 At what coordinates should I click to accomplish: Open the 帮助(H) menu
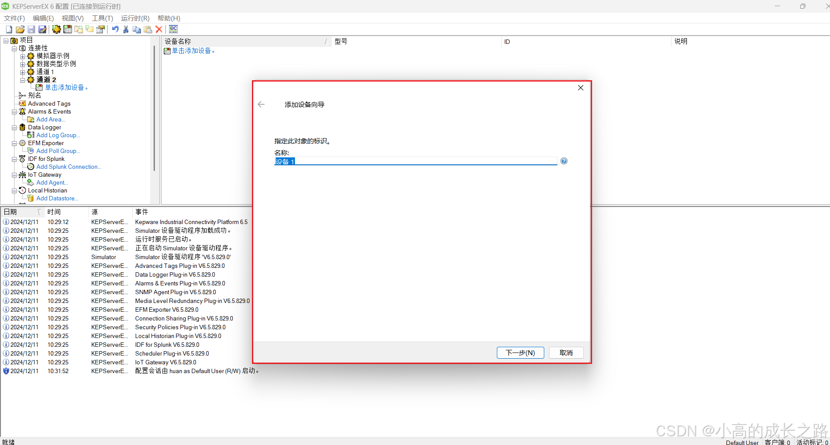click(x=169, y=18)
